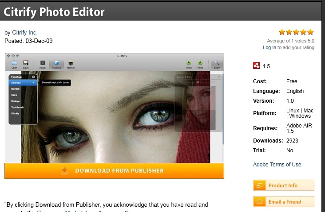This screenshot has width=325, height=212.
Task: Click the 'Smooth out skin tone' tooltip
Action: [55, 83]
